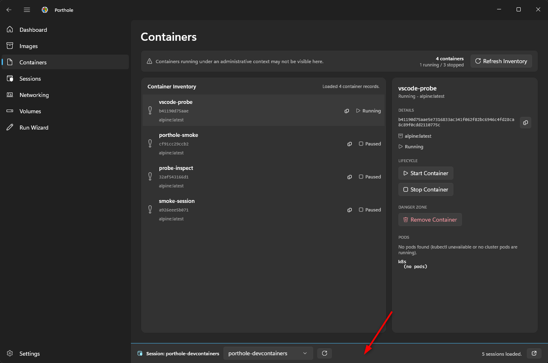Click the Refresh Inventory button
Image resolution: width=548 pixels, height=363 pixels.
tap(501, 61)
